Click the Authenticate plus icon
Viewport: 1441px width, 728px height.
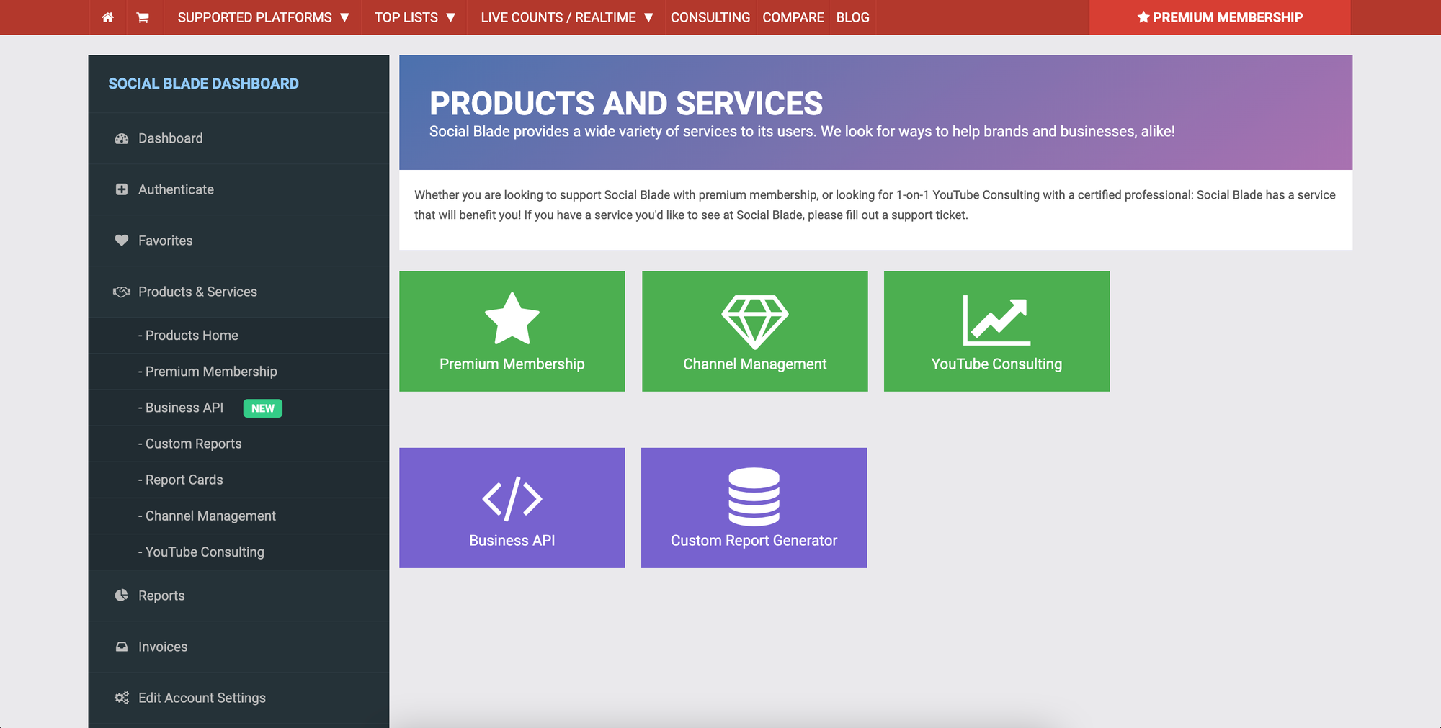pos(122,189)
